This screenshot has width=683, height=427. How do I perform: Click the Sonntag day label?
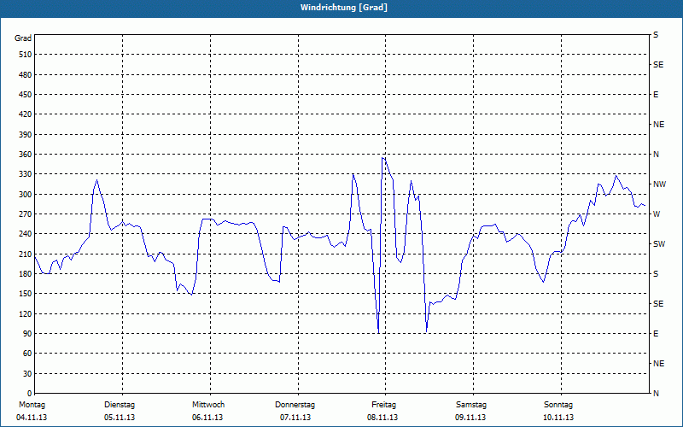coord(558,405)
